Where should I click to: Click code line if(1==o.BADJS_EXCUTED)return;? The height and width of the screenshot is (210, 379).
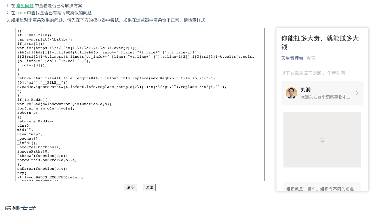51,177
